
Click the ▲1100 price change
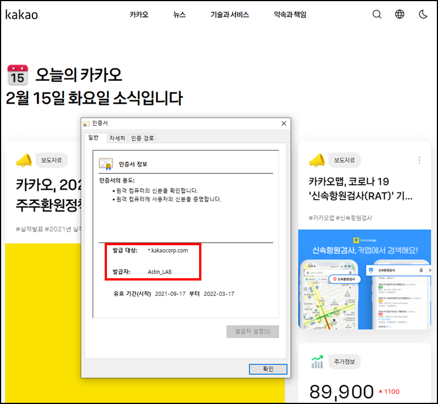coord(389,391)
